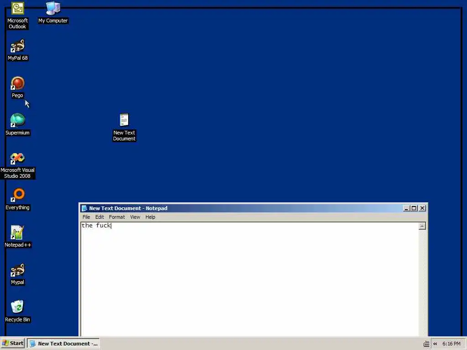Open the Edit menu in Notepad

[x=99, y=217]
